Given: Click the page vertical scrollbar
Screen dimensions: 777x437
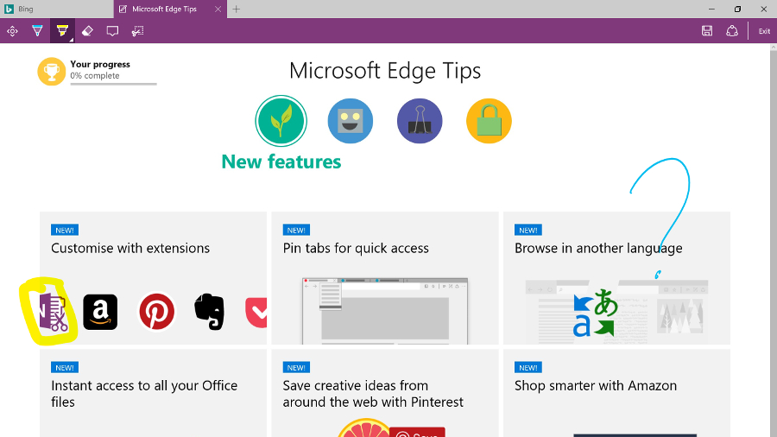Looking at the screenshot, I should [774, 240].
